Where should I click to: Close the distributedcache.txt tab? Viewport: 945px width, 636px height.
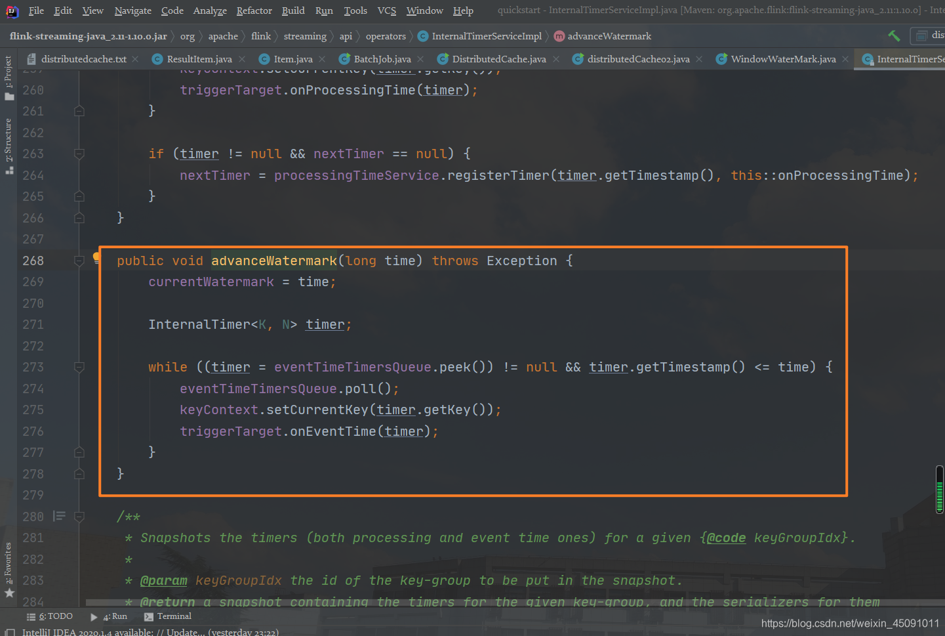coord(135,59)
